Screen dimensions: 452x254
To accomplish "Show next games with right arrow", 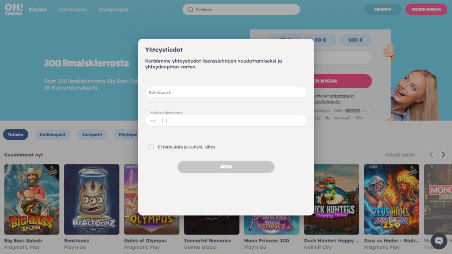I will [443, 155].
